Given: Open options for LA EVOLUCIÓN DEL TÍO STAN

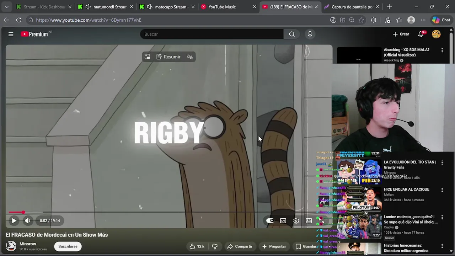Looking at the screenshot, I should [x=442, y=162].
